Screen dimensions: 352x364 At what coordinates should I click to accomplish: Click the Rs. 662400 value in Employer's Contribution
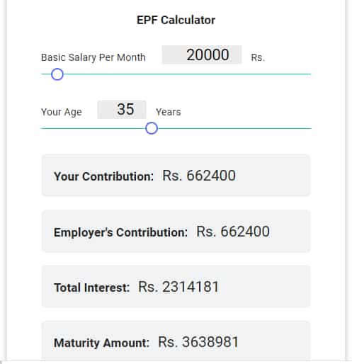233,232
